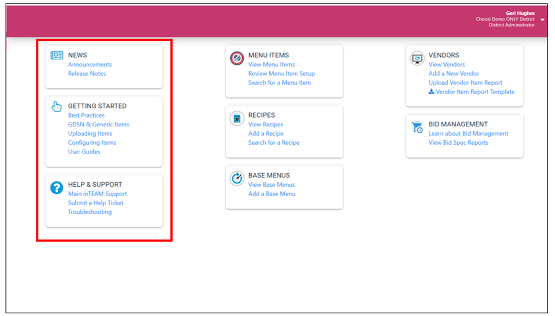Screen dimensions: 555x316
Task: Click the Base Menus circular arrow icon
Action: pos(237,179)
